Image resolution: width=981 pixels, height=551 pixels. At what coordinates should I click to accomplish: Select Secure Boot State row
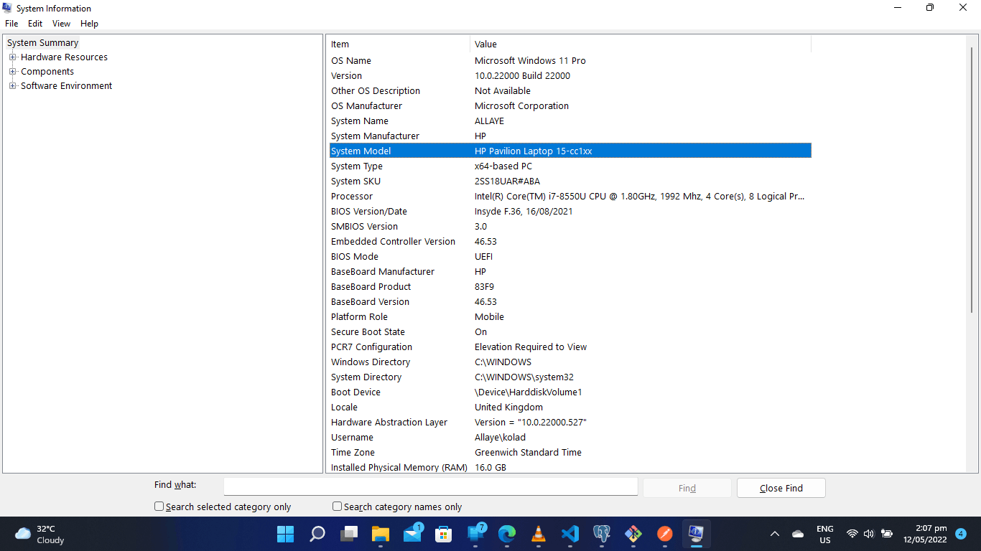pyautogui.click(x=570, y=332)
